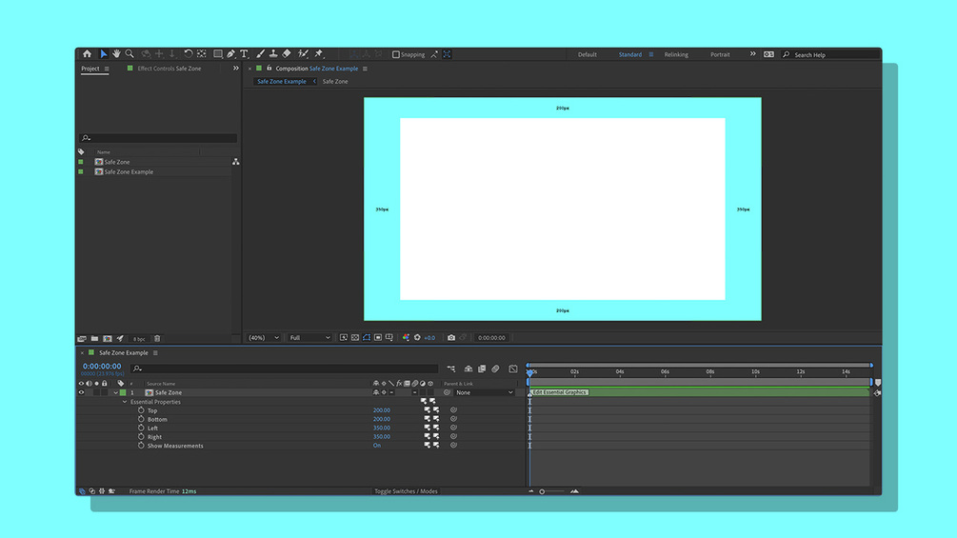This screenshot has width=957, height=538.
Task: Select the Puppet Pin tool
Action: pyautogui.click(x=319, y=54)
